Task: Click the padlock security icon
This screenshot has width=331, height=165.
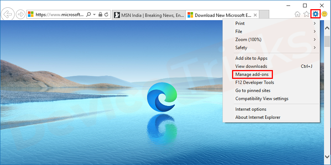Action: pyautogui.click(x=100, y=15)
